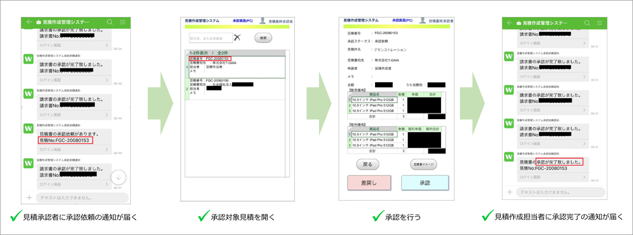Tap the back arrow in the left chat header
The width and height of the screenshot is (633, 235).
pos(27,22)
